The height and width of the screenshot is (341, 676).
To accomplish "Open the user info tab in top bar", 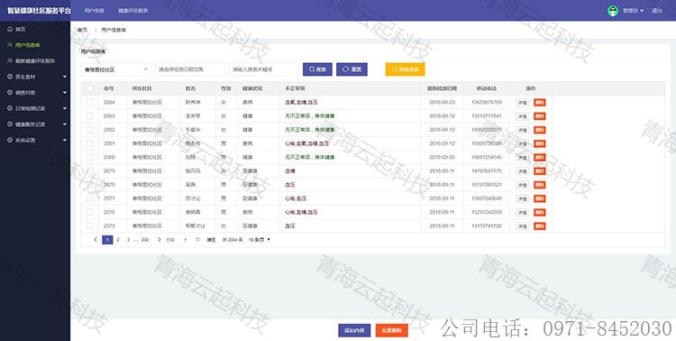I will (x=94, y=10).
